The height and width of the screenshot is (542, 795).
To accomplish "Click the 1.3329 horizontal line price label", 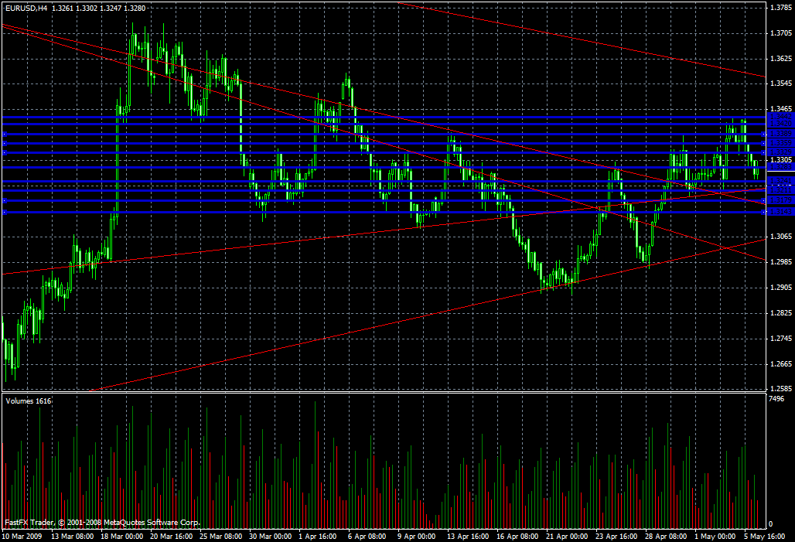I will [780, 152].
